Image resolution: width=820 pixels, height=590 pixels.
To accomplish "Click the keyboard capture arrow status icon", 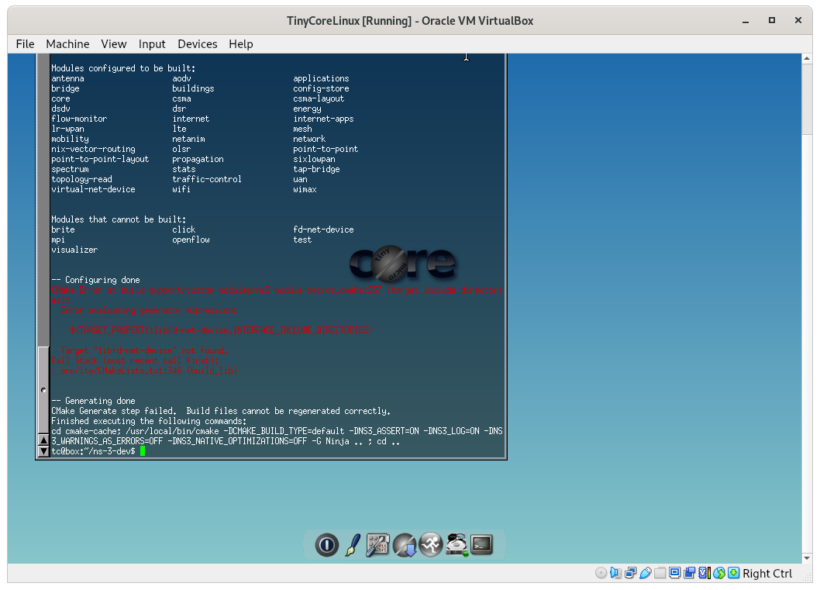I will (734, 573).
